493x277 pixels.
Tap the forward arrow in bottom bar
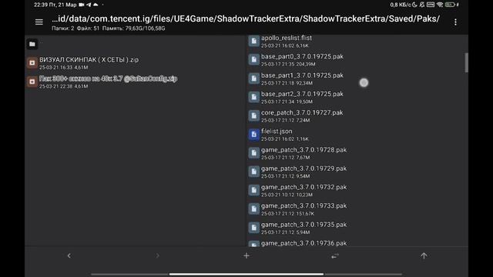point(158,255)
